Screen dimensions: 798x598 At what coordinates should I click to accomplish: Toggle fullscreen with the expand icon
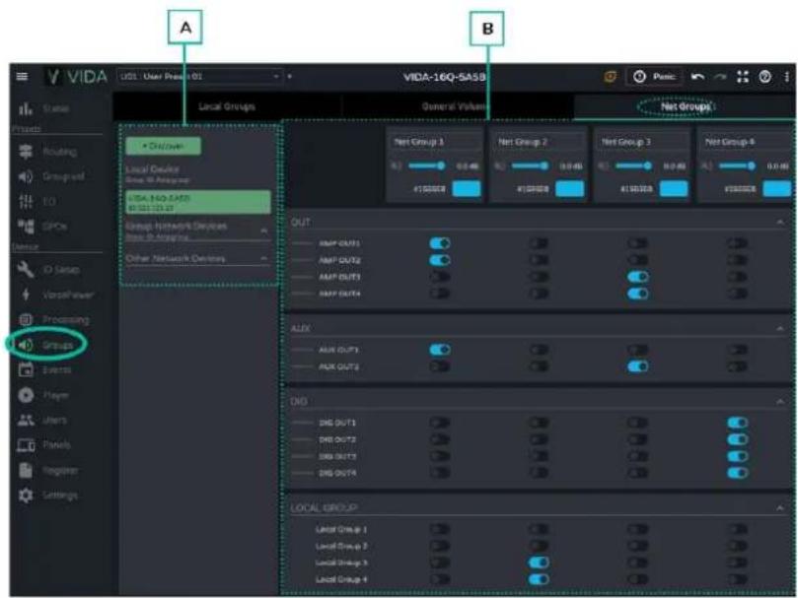(743, 77)
